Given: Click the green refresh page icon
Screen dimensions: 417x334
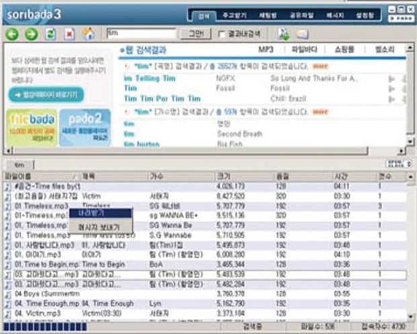Looking at the screenshot, I should [50, 34].
